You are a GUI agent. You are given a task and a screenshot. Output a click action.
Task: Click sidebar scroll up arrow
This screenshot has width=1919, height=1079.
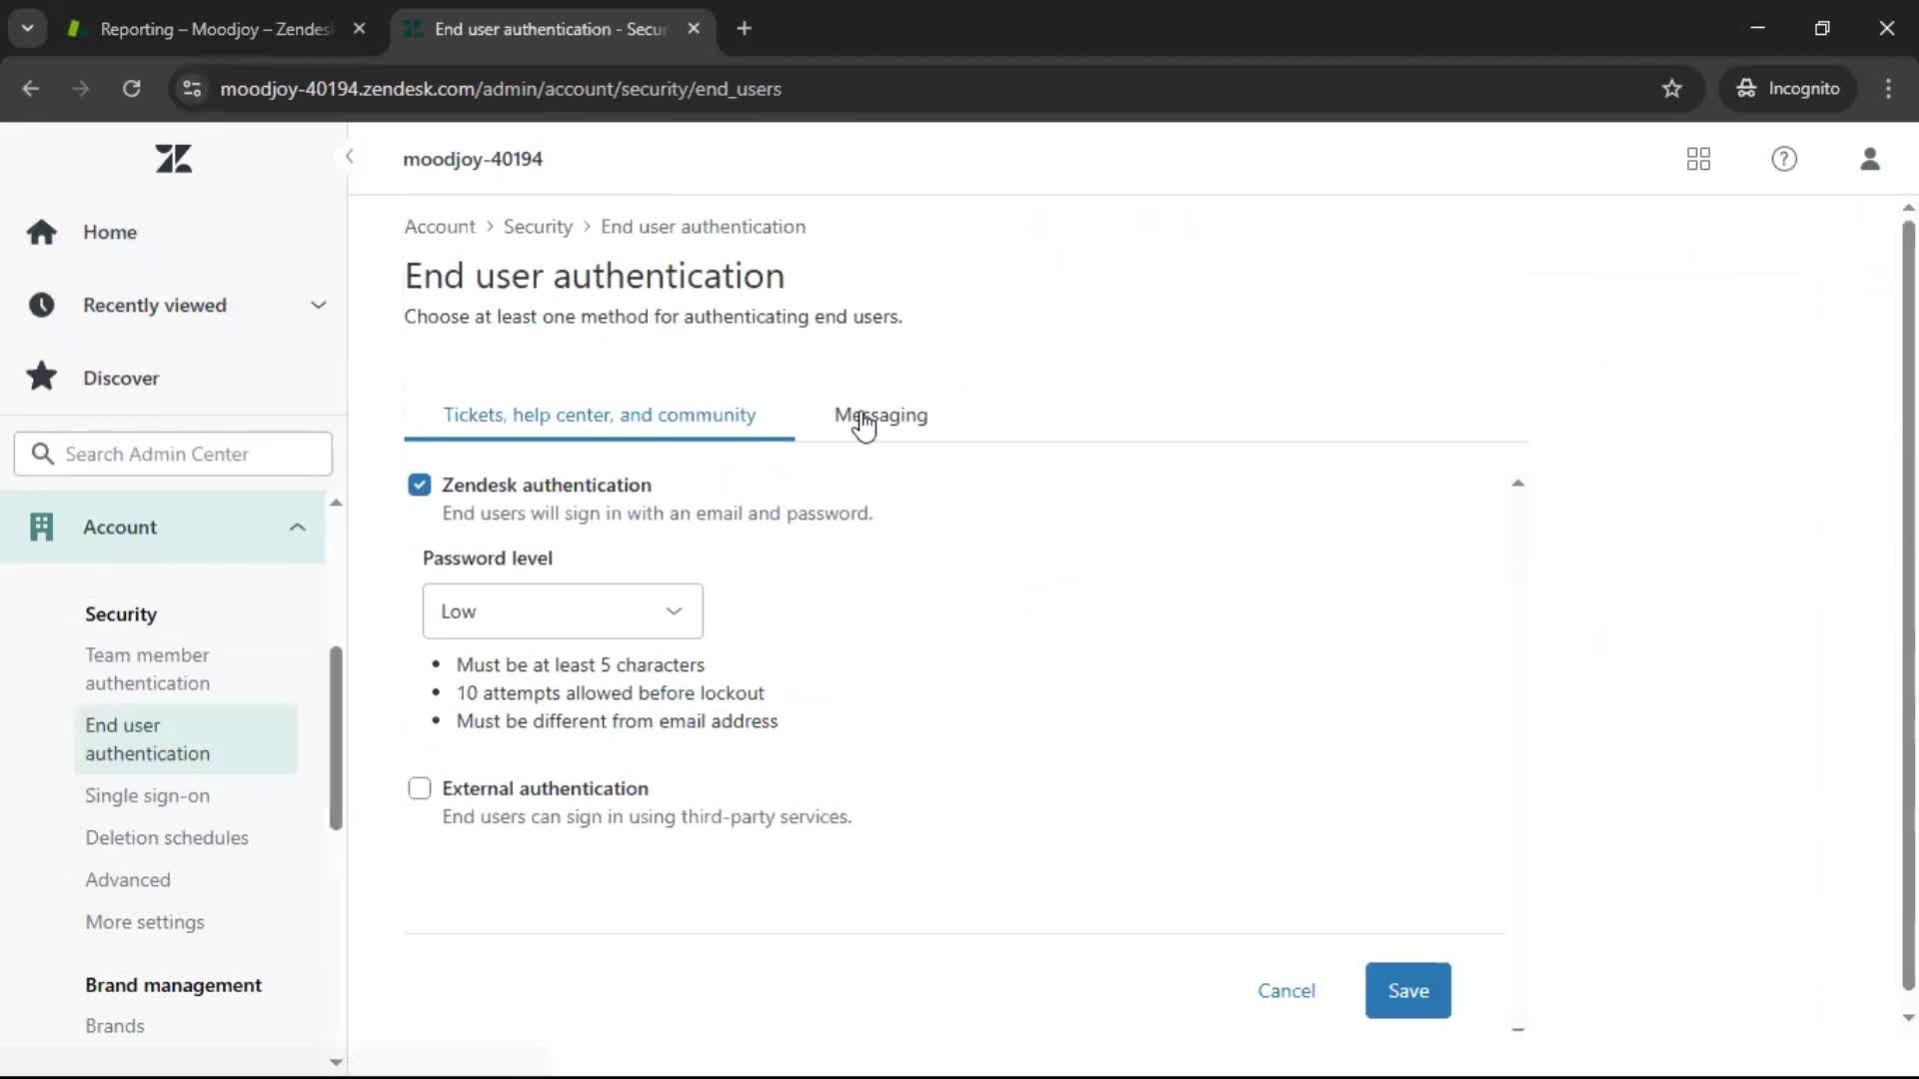pyautogui.click(x=336, y=503)
